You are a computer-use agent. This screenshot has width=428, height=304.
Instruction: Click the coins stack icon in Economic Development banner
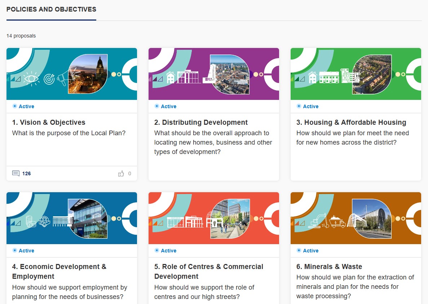(x=31, y=222)
